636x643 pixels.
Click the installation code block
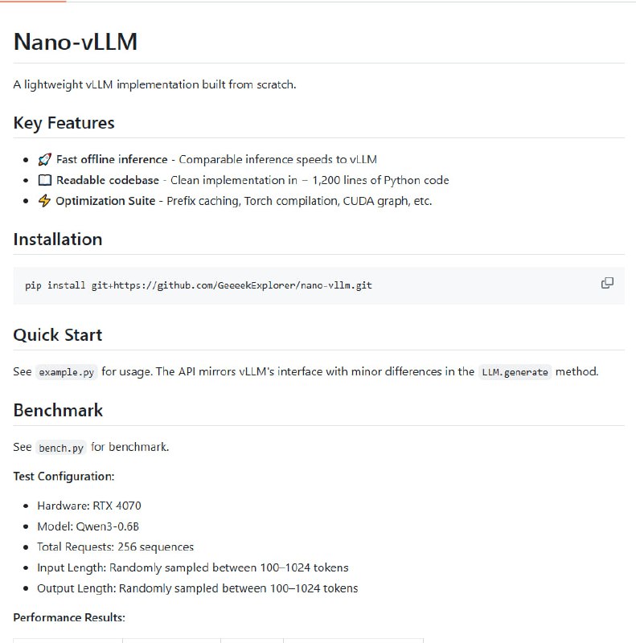pyautogui.click(x=318, y=285)
